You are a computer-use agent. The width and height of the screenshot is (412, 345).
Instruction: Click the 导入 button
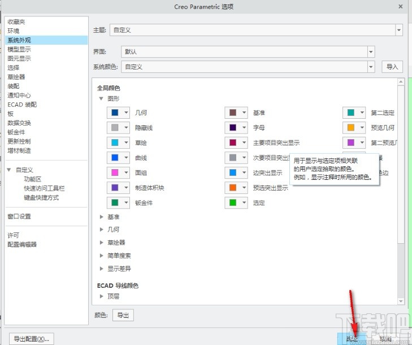point(392,67)
